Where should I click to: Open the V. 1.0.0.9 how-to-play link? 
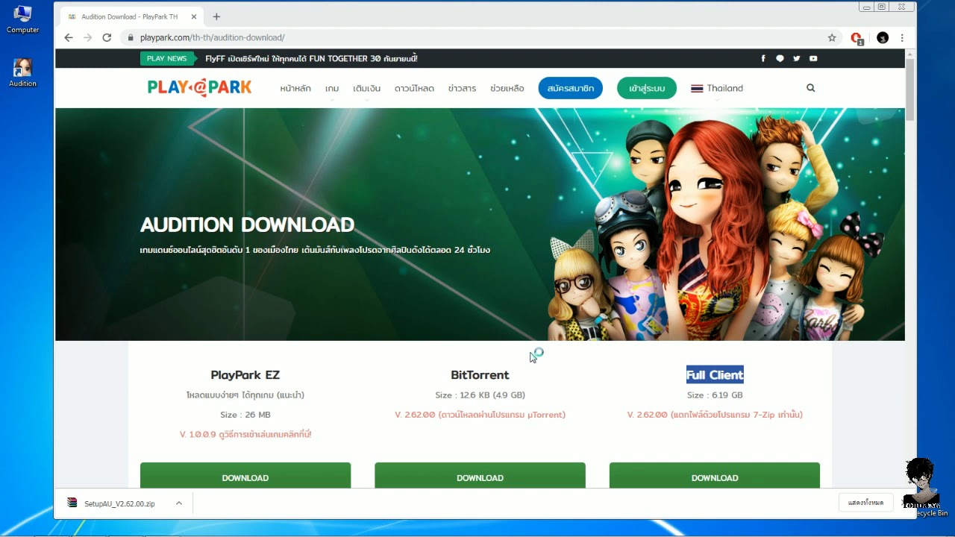pos(245,434)
